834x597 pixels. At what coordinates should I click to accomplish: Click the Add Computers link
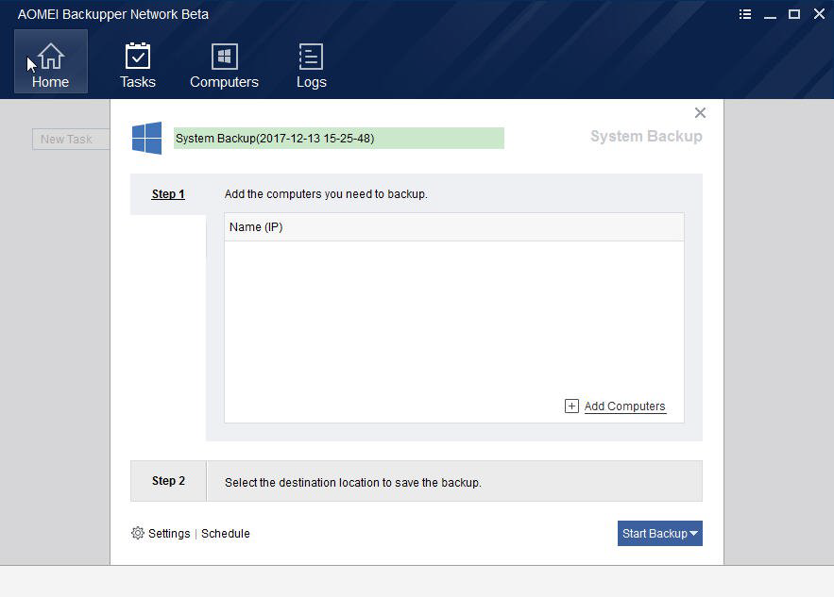(x=625, y=406)
